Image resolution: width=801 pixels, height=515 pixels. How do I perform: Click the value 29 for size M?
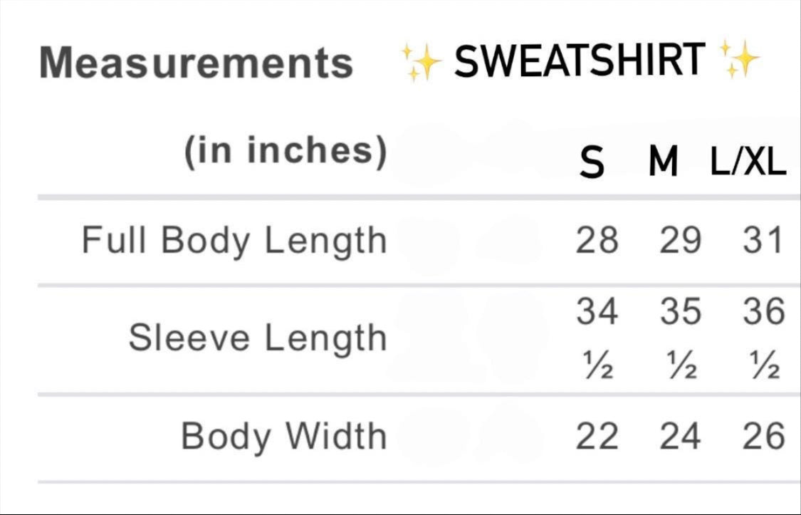tap(680, 240)
